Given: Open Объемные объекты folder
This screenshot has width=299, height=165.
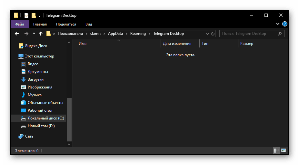Looking at the screenshot, I should [42, 103].
